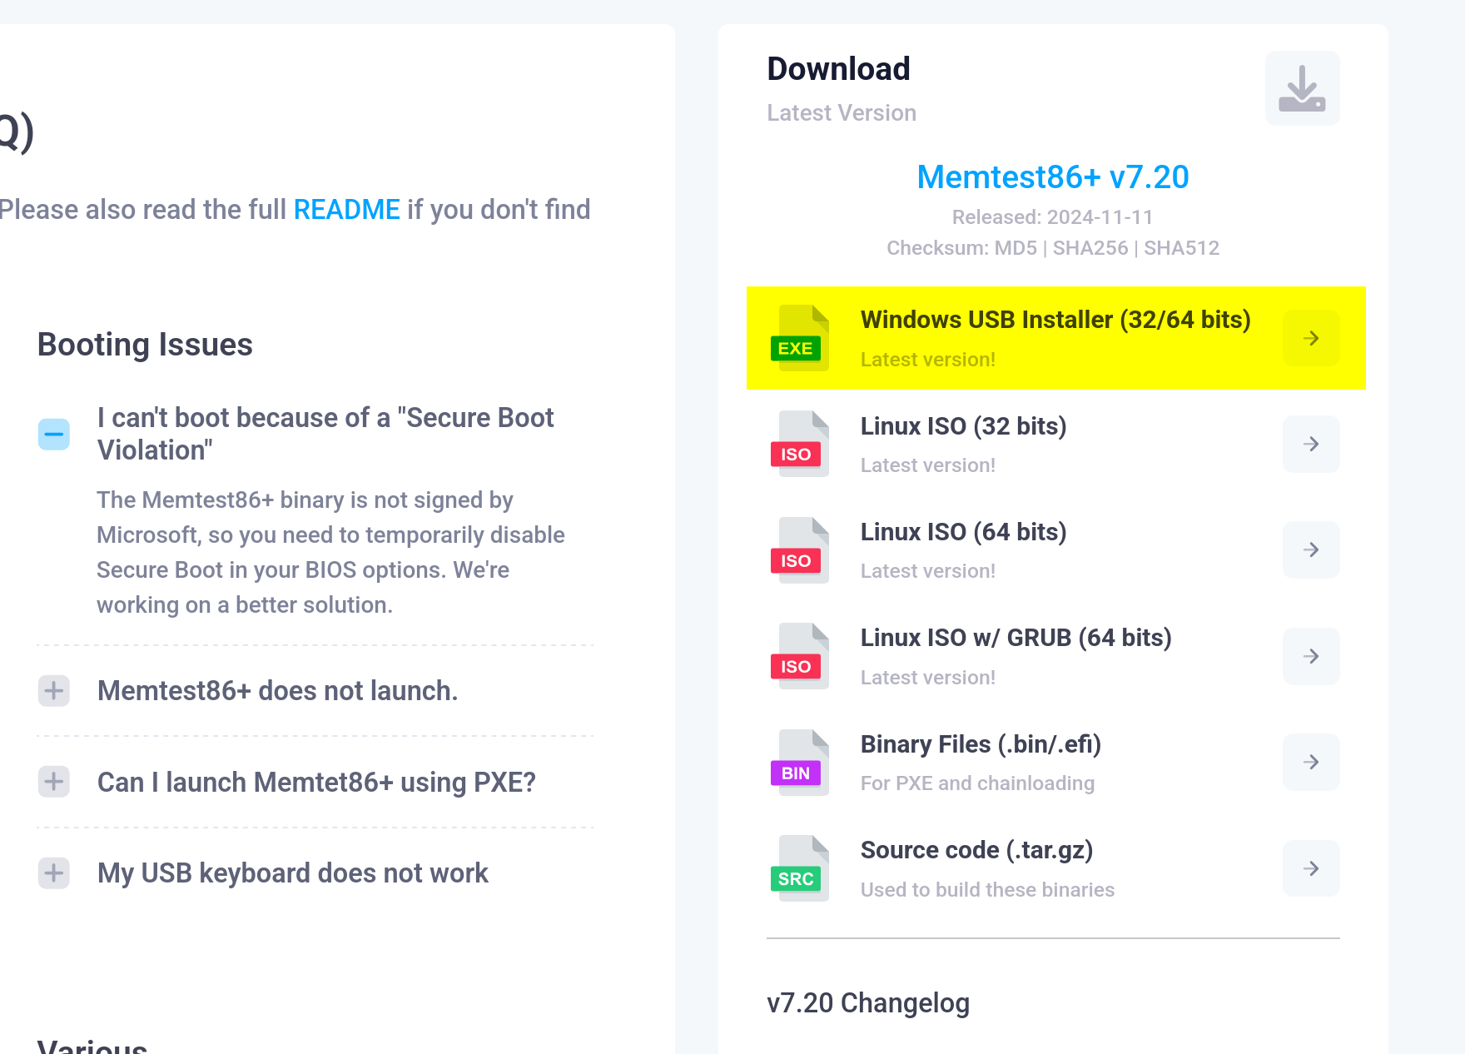
Task: Expand the 'Memtest86+ does not launch' question
Action: (x=54, y=691)
